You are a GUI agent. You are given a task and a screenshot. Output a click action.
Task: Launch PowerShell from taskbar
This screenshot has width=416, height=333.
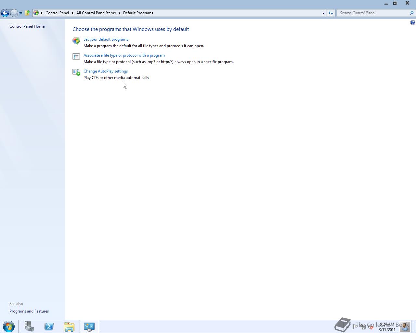[x=49, y=326]
